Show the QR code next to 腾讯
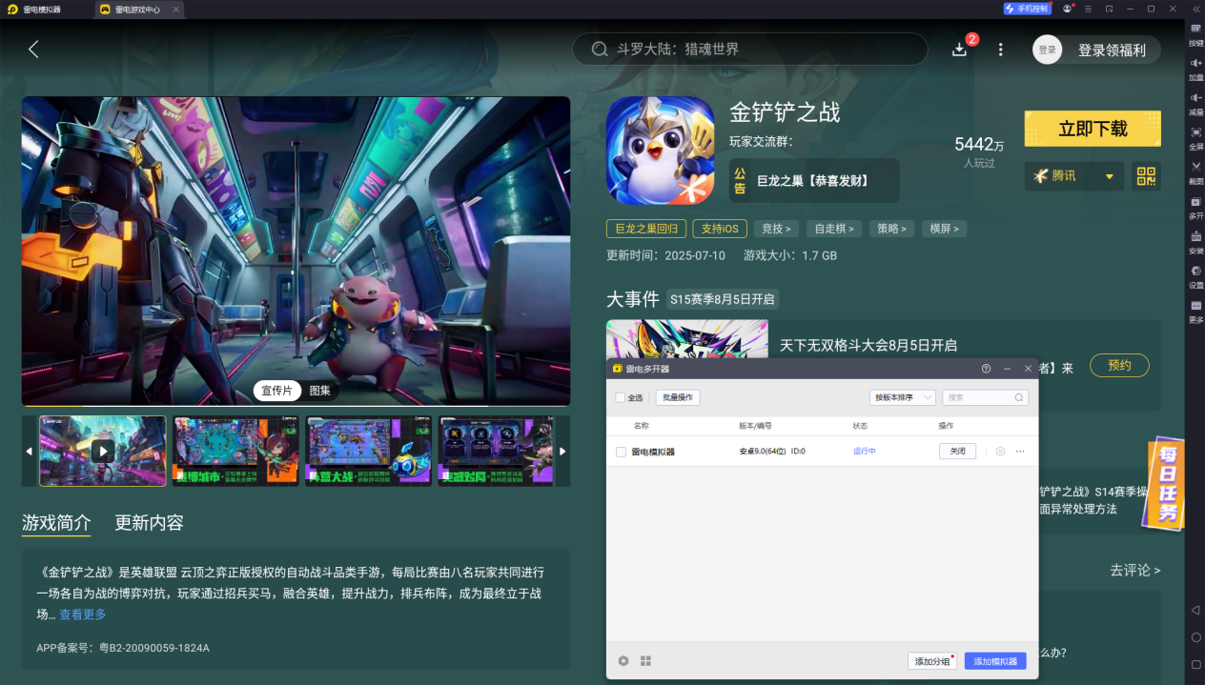This screenshot has height=685, width=1205. click(x=1146, y=176)
